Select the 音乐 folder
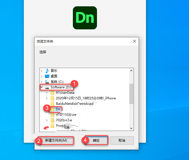 click(54, 71)
